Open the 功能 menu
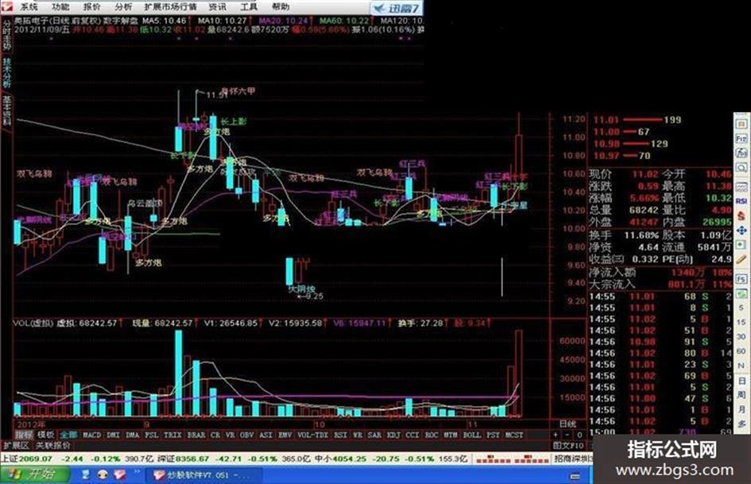This screenshot has width=751, height=484. pyautogui.click(x=61, y=6)
